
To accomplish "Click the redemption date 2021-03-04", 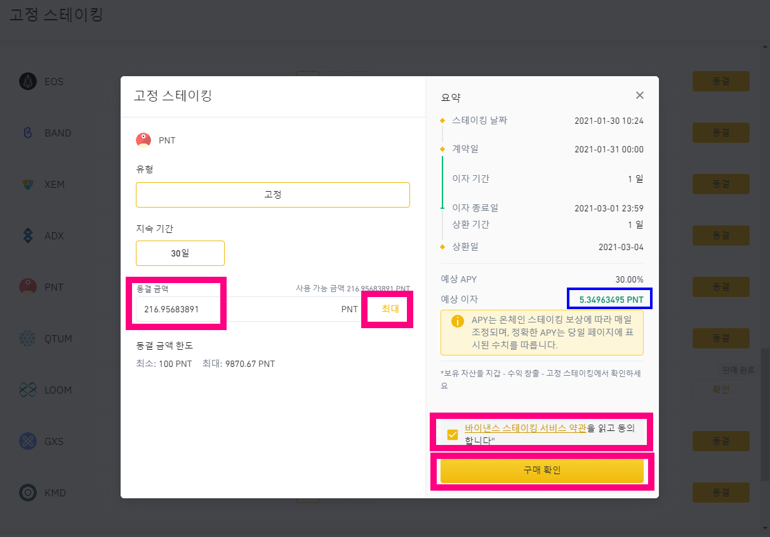I will click(x=621, y=247).
